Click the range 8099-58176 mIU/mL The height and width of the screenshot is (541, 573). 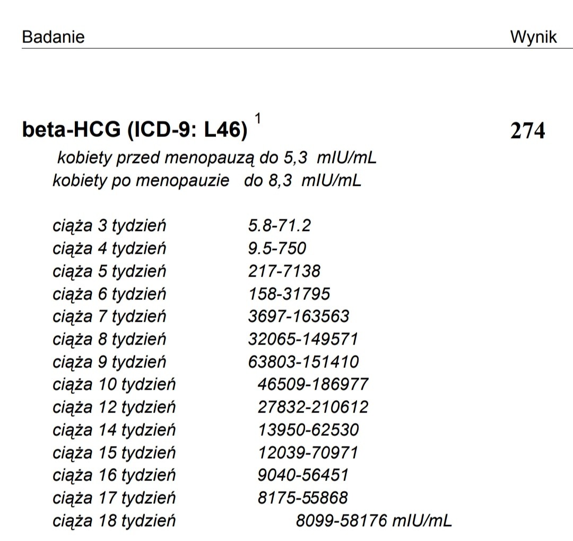[x=374, y=520]
